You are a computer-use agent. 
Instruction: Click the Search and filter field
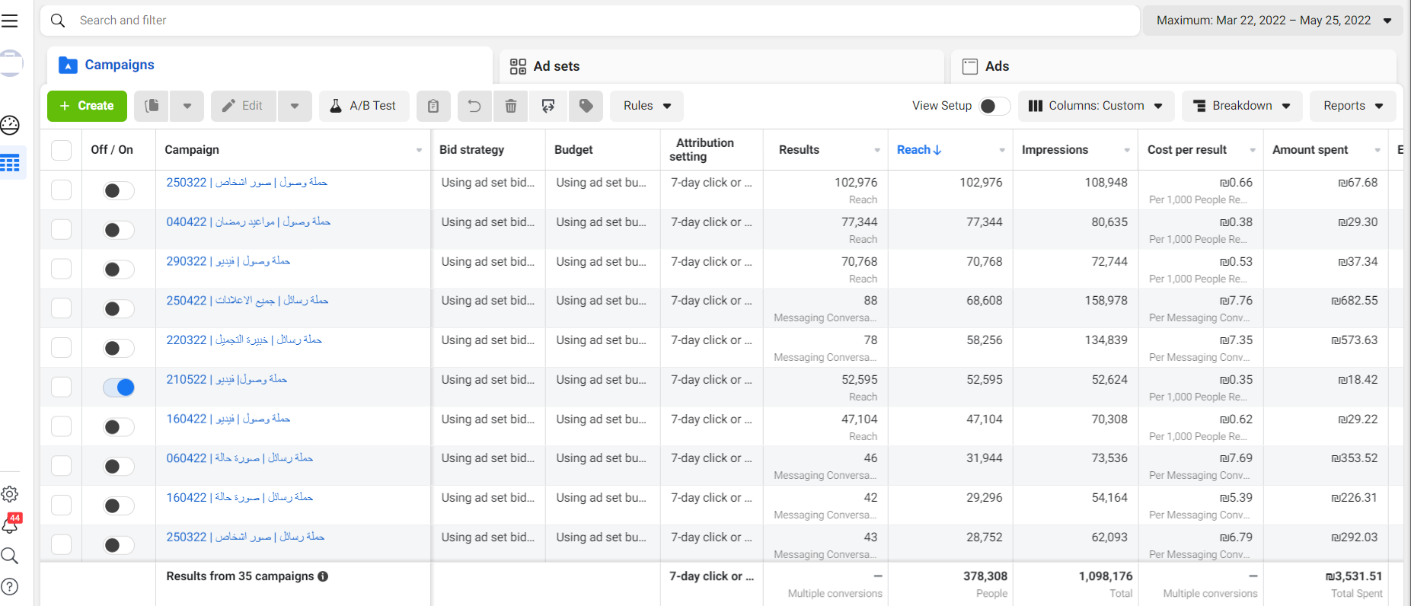(x=594, y=21)
